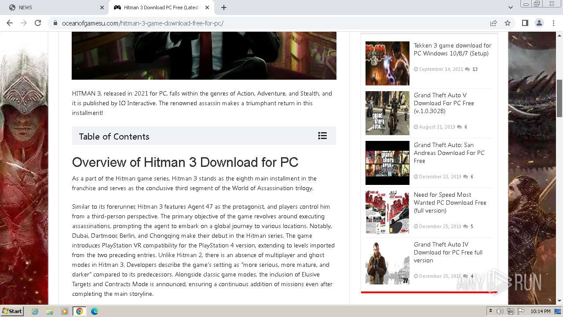
Task: Click the page vertical scrollbar thumb
Action: click(x=559, y=98)
